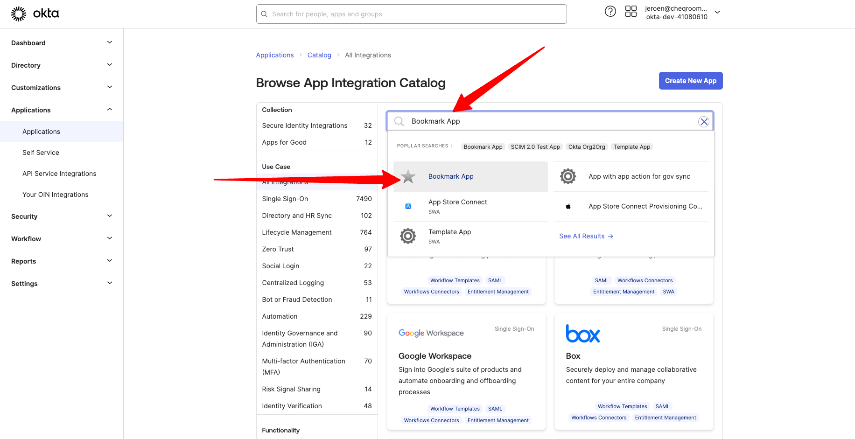Click the top people and apps search field
Image resolution: width=855 pixels, height=439 pixels.
tap(411, 14)
